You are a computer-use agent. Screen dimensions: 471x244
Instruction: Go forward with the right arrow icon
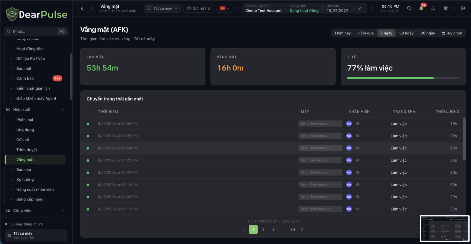(92, 8)
